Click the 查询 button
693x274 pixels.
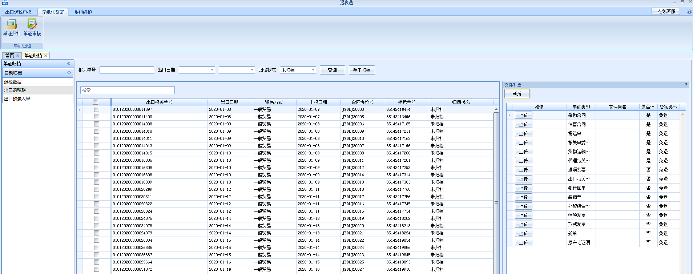pyautogui.click(x=333, y=70)
